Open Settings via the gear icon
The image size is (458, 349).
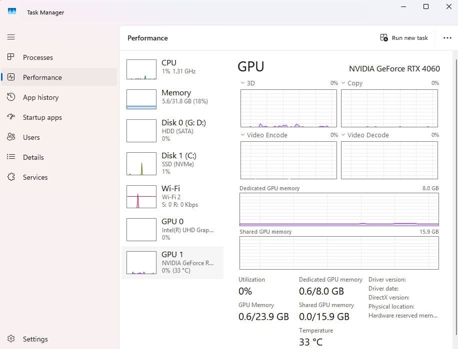(11, 339)
